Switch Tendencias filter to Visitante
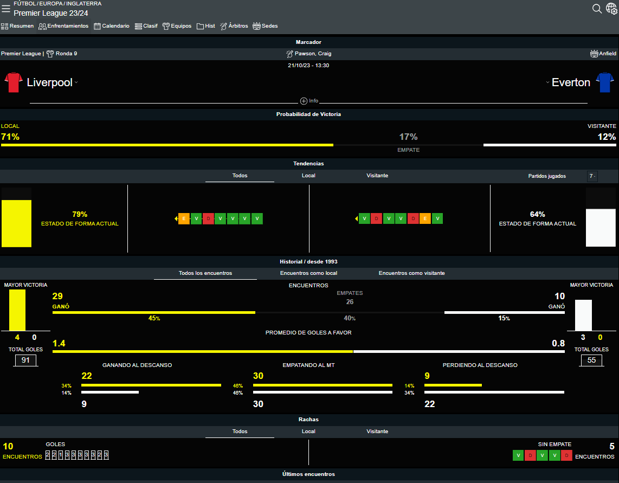Viewport: 619px width, 483px height. point(377,176)
